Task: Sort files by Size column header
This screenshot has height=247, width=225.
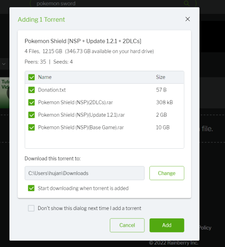Action: tap(161, 77)
